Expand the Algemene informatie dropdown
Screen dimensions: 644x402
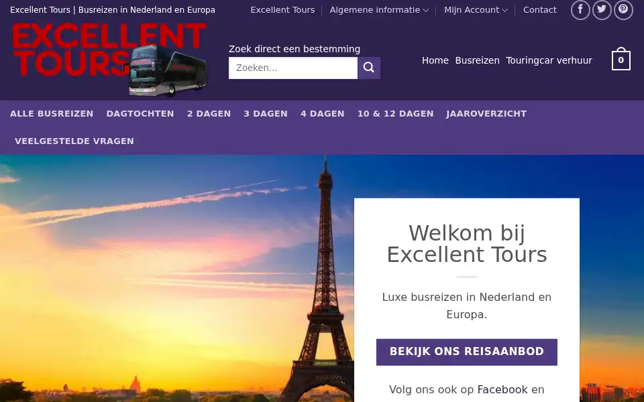[378, 10]
